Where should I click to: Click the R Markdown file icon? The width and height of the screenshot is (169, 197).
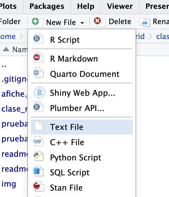click(38, 57)
